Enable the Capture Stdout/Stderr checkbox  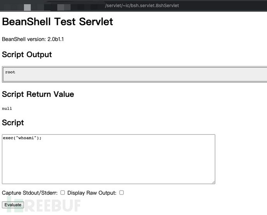click(x=63, y=193)
